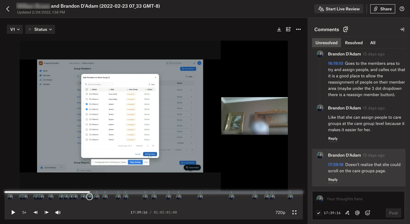The image size is (410, 224).
Task: Reply to Brandon D'Adam's 17:39:16 comment
Action: coord(333,179)
